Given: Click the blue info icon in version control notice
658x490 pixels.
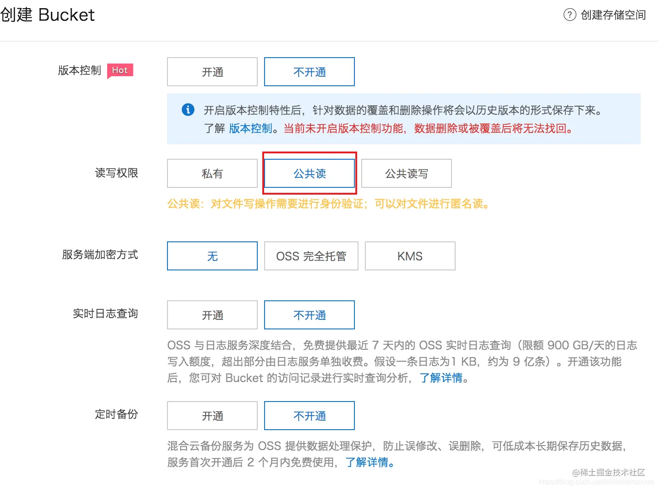Looking at the screenshot, I should 187,109.
